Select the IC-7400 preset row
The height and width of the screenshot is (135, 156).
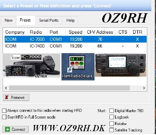tap(76, 46)
